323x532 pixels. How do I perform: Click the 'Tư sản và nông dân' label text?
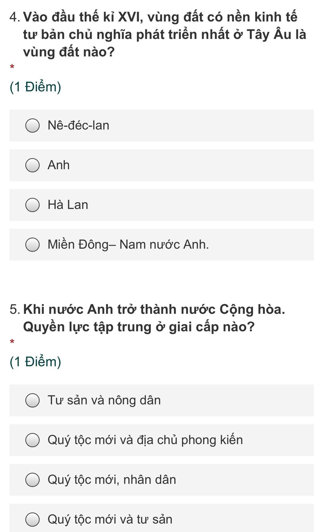tap(104, 400)
